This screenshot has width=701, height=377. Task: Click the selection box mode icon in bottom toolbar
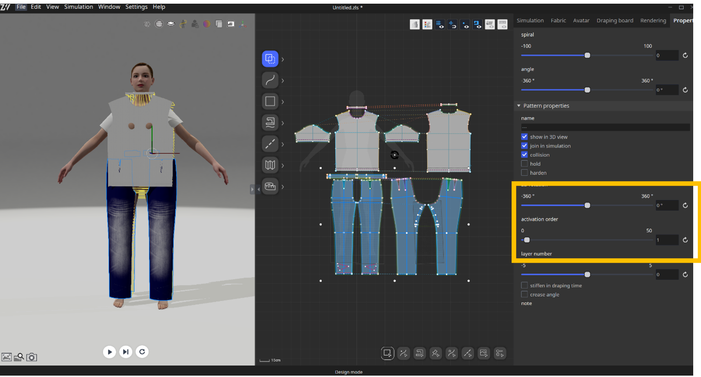(387, 353)
